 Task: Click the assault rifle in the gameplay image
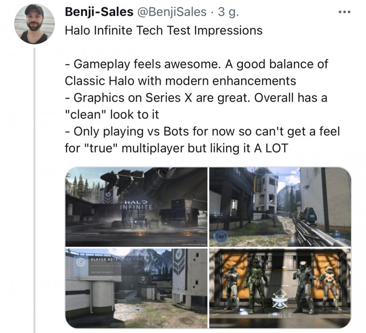pos(315,227)
